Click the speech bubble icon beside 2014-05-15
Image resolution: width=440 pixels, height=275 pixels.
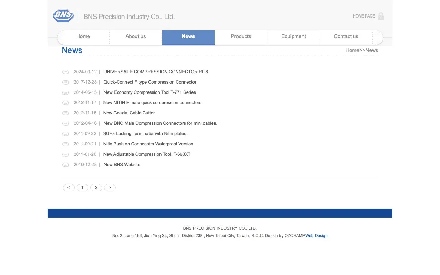point(65,93)
